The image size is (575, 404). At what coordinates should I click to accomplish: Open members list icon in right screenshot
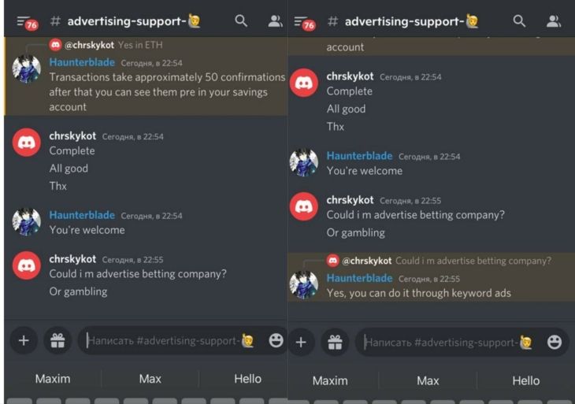[554, 21]
